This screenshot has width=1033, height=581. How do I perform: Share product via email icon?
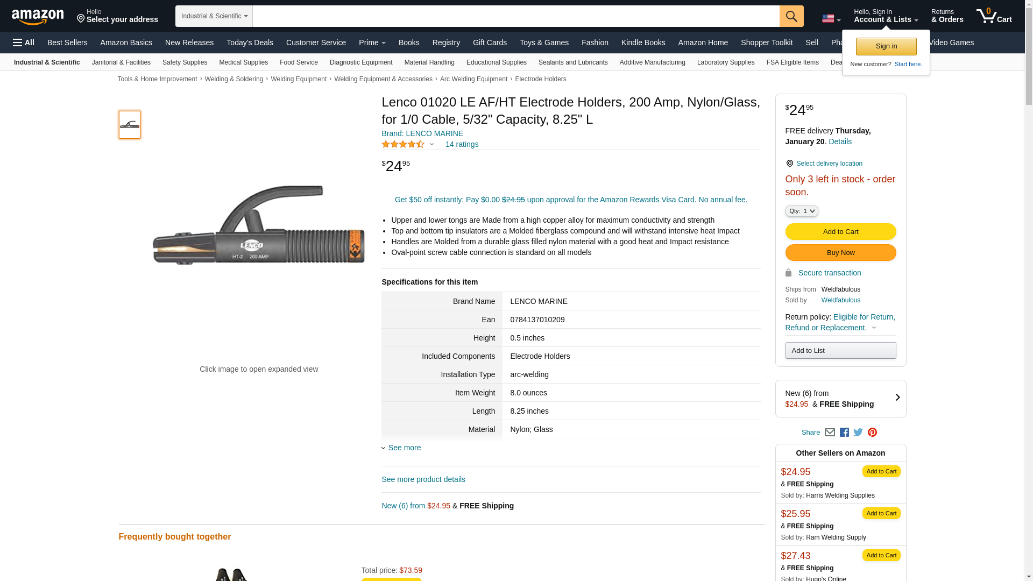(830, 433)
